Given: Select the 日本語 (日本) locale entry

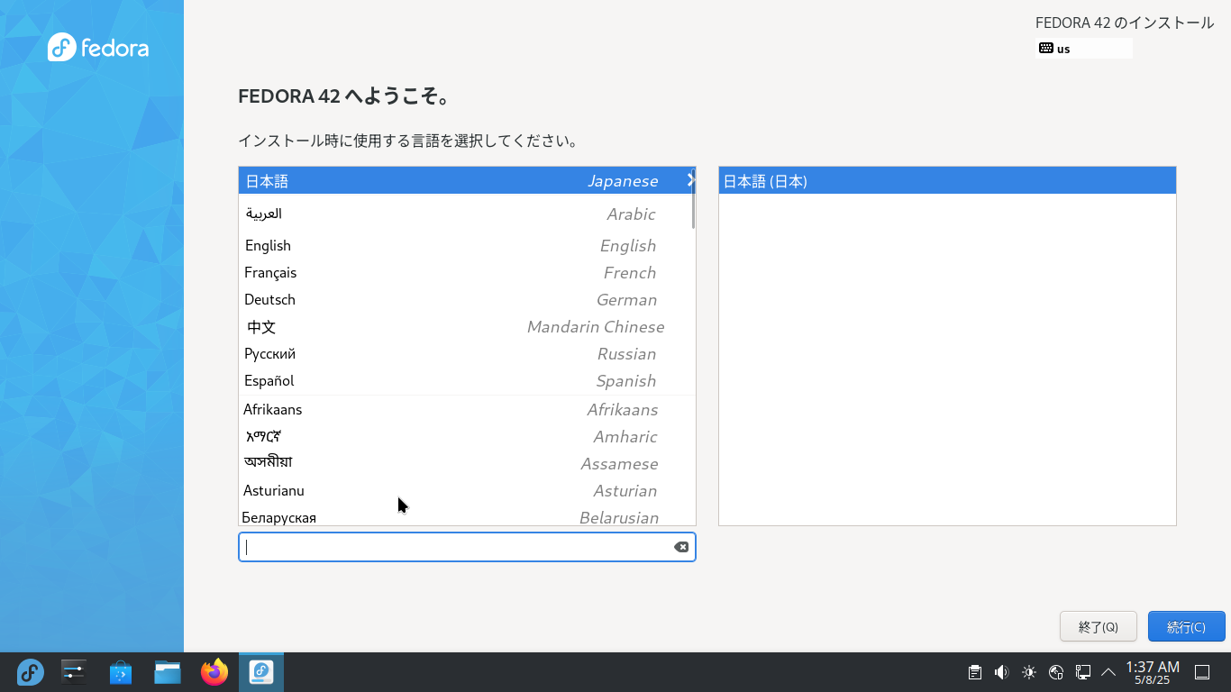Looking at the screenshot, I should (947, 180).
